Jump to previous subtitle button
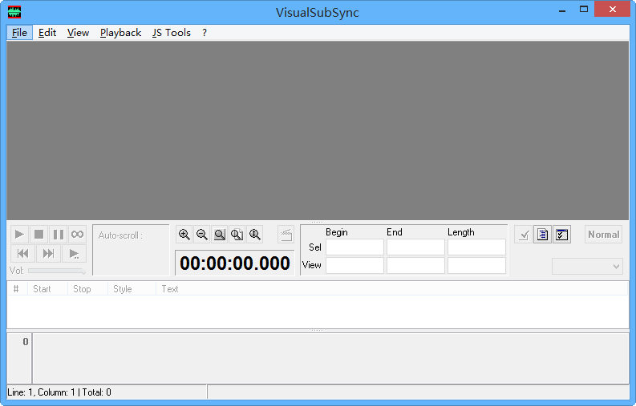 click(22, 254)
